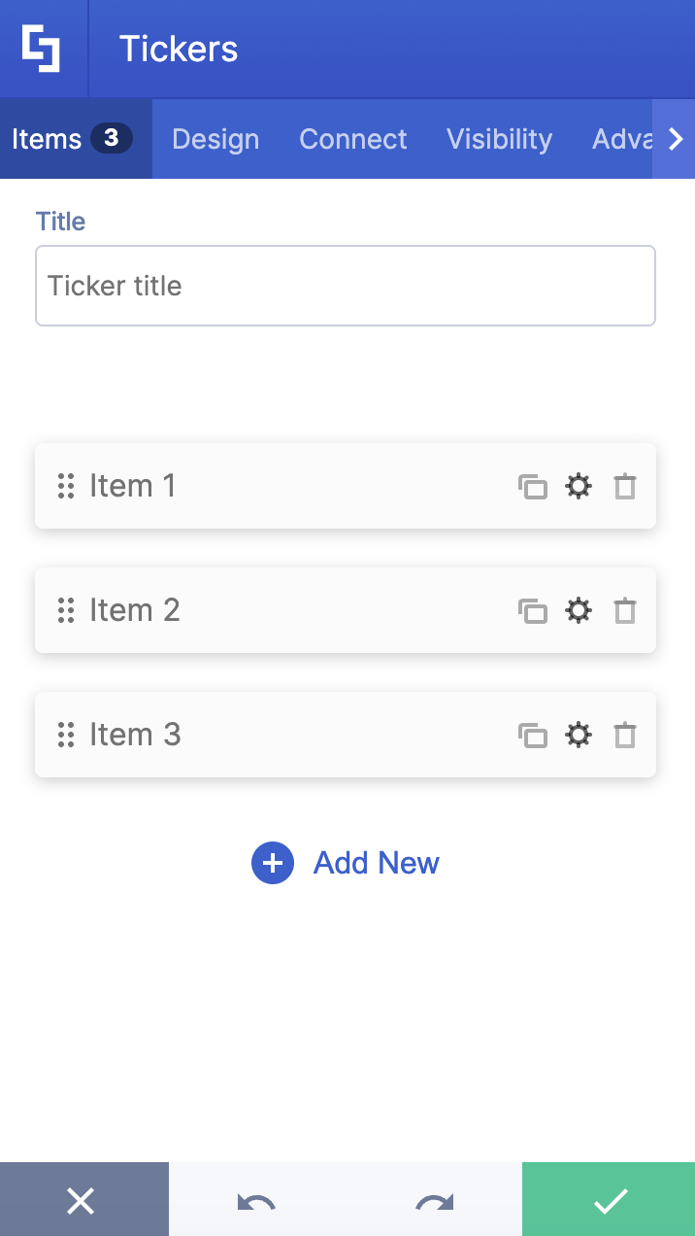Duplicate Item 1 using the copy icon
Viewport: 695px width, 1236px height.
coord(533,486)
